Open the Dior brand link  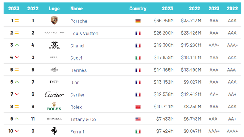[75, 83]
